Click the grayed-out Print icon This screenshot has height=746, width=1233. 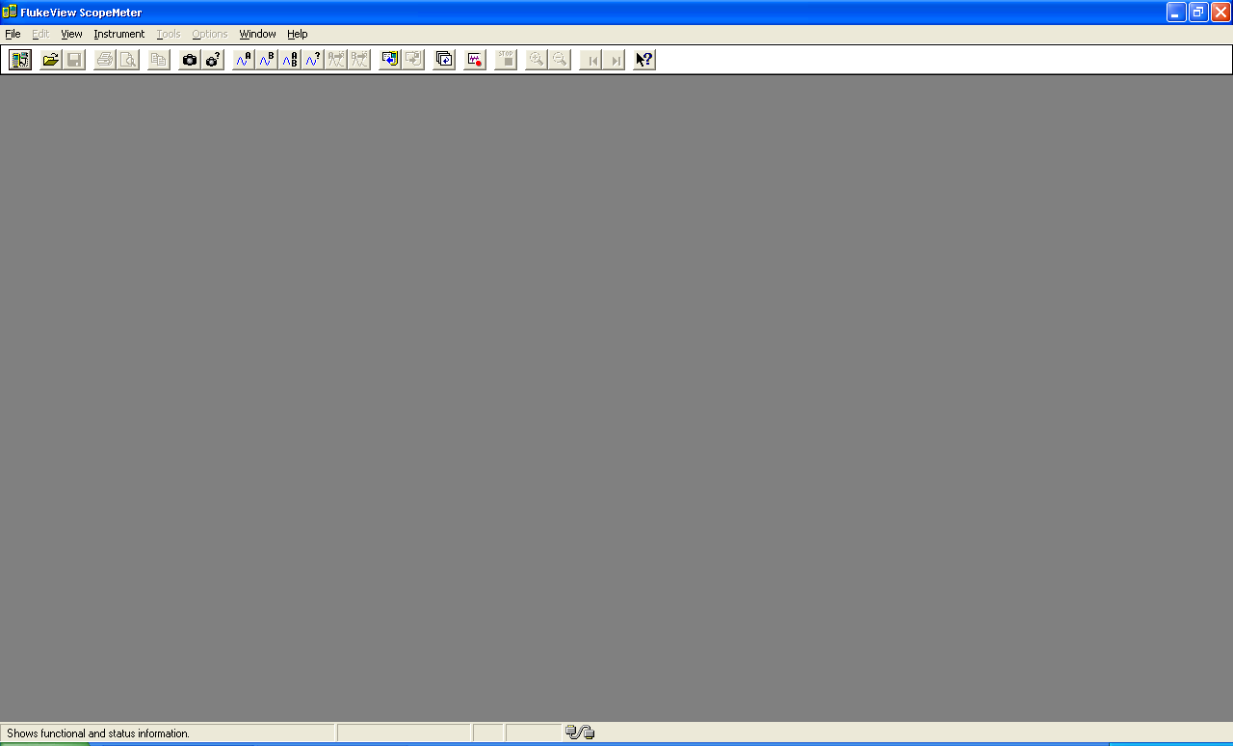(x=105, y=60)
